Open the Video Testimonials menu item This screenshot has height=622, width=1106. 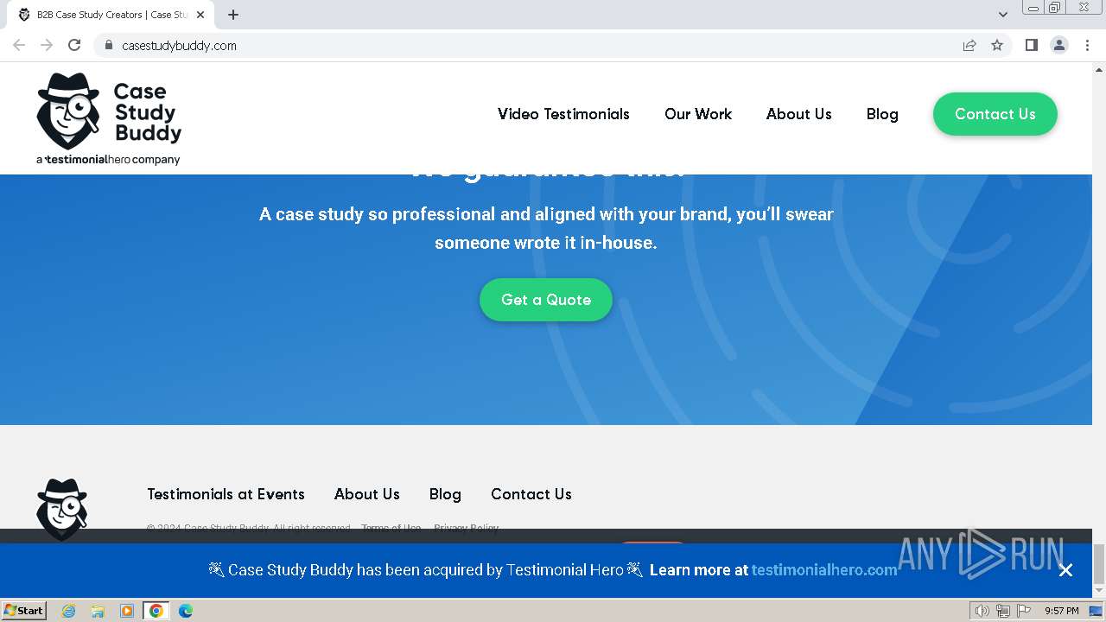click(x=563, y=114)
